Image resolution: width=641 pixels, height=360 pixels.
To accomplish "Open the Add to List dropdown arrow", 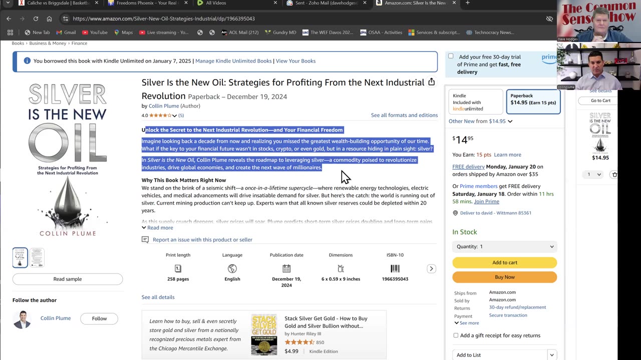I will (x=551, y=355).
